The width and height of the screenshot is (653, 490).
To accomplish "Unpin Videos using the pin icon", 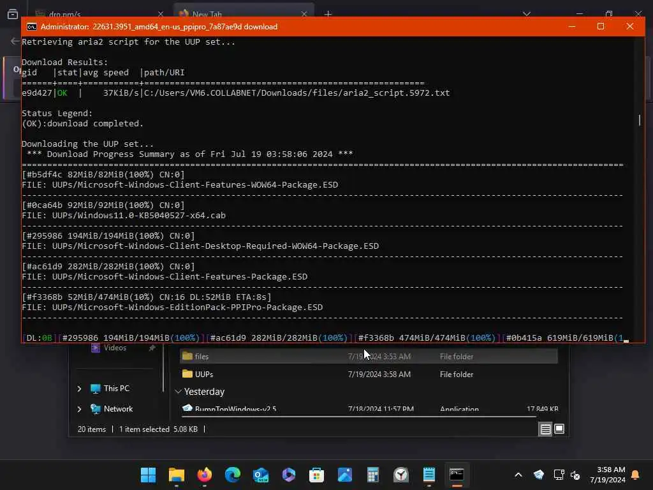I will (x=152, y=348).
